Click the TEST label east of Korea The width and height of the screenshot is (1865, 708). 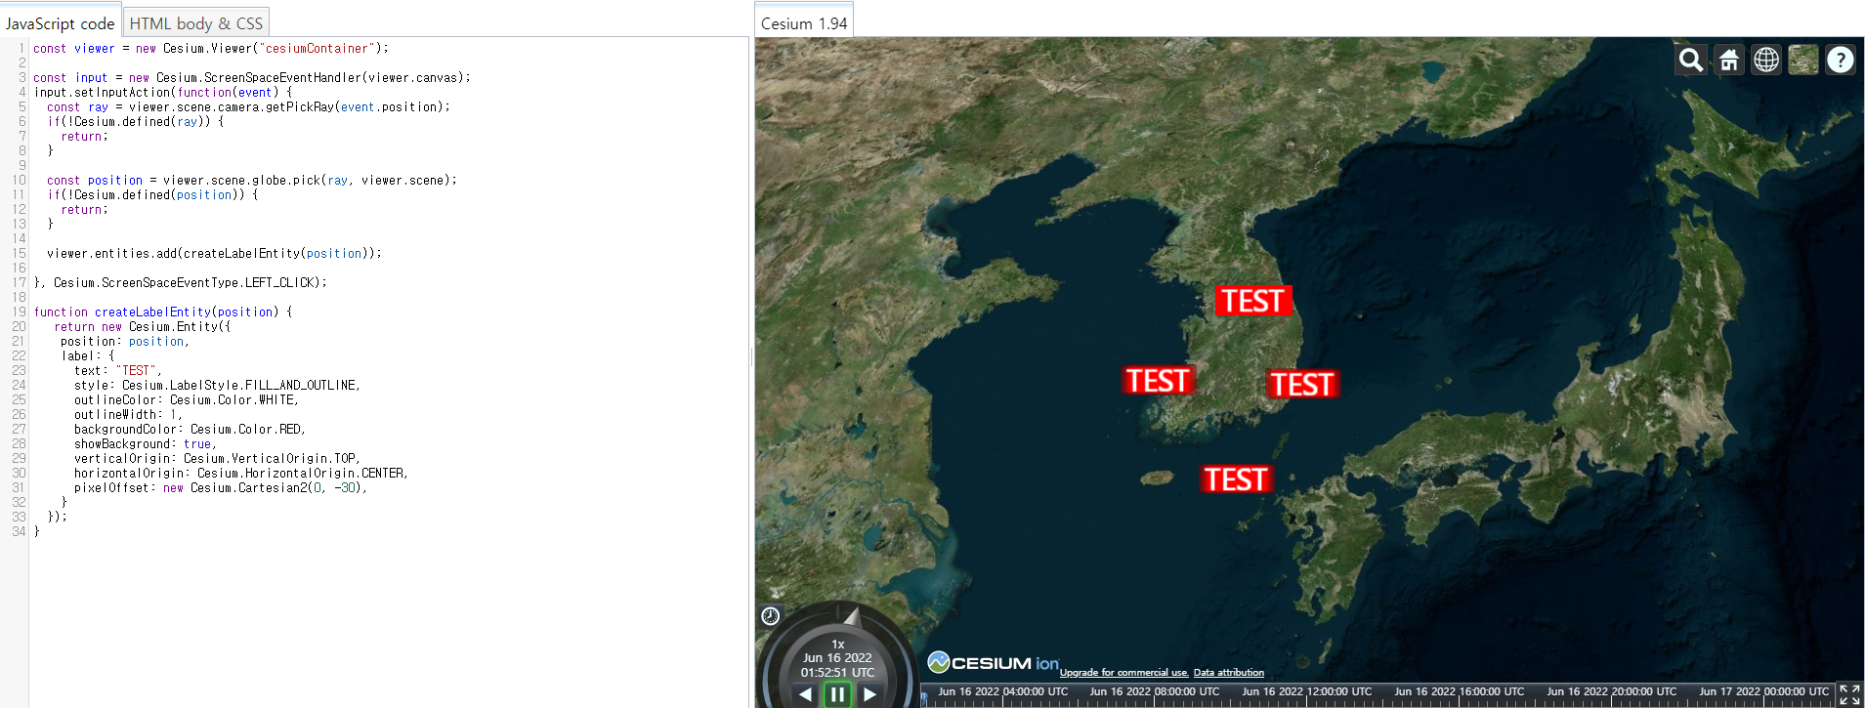pyautogui.click(x=1302, y=384)
